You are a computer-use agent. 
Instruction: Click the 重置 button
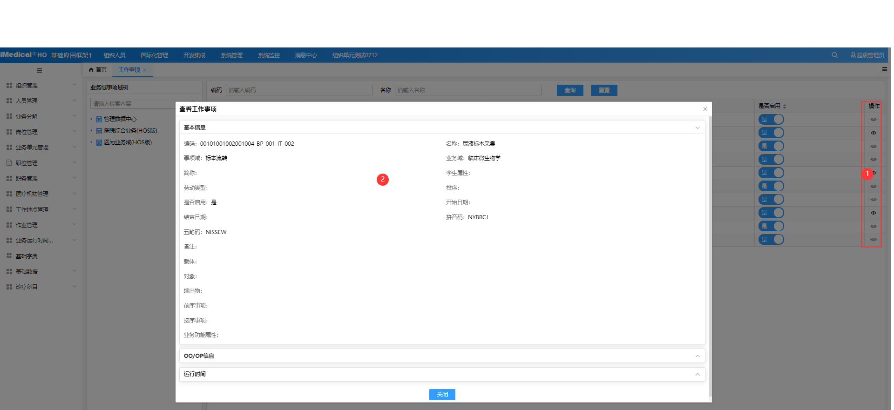pyautogui.click(x=604, y=90)
